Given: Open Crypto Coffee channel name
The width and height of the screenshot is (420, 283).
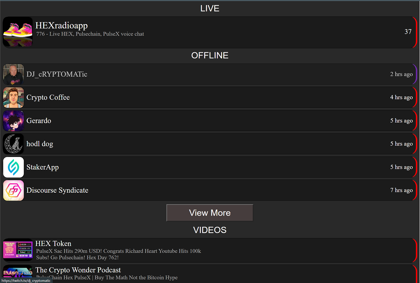Looking at the screenshot, I should (x=48, y=97).
